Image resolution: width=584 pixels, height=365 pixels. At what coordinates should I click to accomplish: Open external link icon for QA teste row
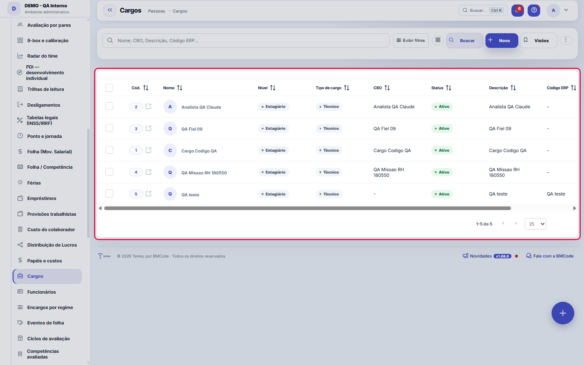pyautogui.click(x=148, y=194)
